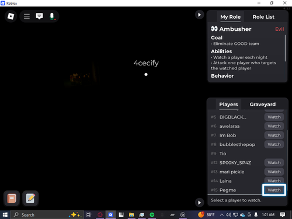Screen dimensions: 292x219
Task: Open the Roblox main menu logo button
Action: coord(11,16)
